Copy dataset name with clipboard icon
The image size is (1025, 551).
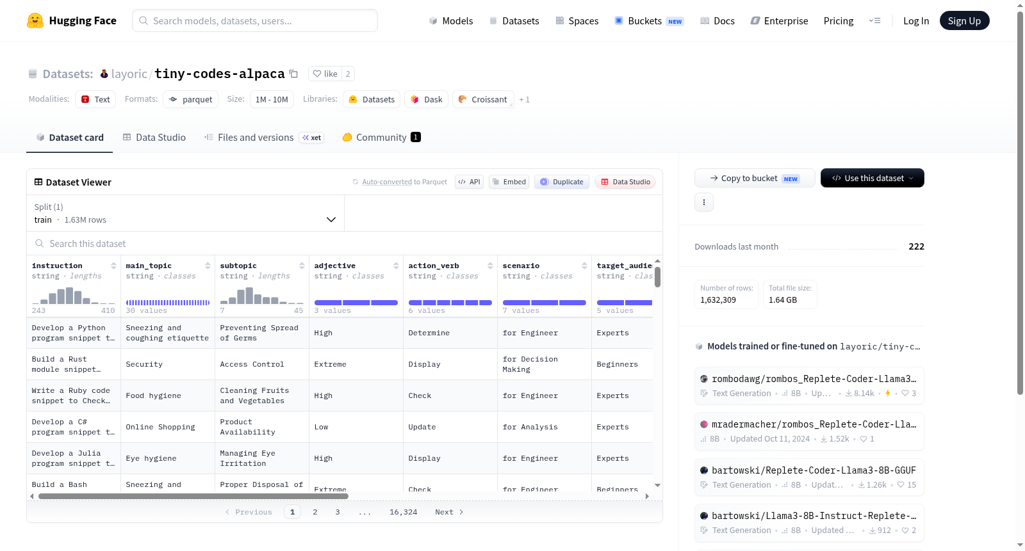click(293, 74)
